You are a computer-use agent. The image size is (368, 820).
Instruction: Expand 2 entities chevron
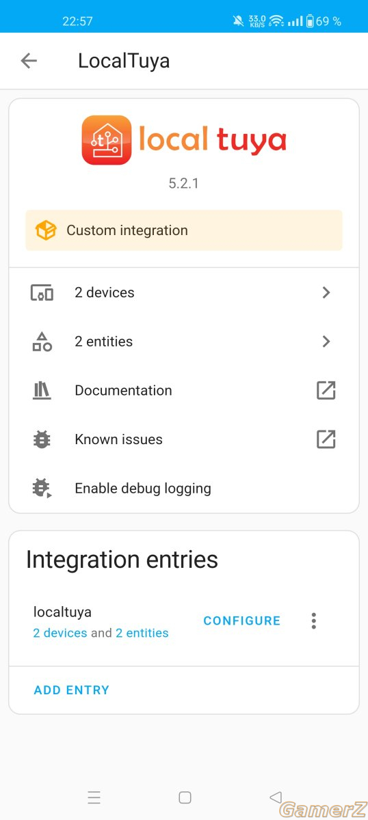pyautogui.click(x=326, y=342)
